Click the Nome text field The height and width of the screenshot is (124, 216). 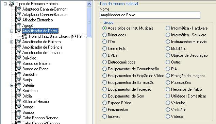point(150,15)
